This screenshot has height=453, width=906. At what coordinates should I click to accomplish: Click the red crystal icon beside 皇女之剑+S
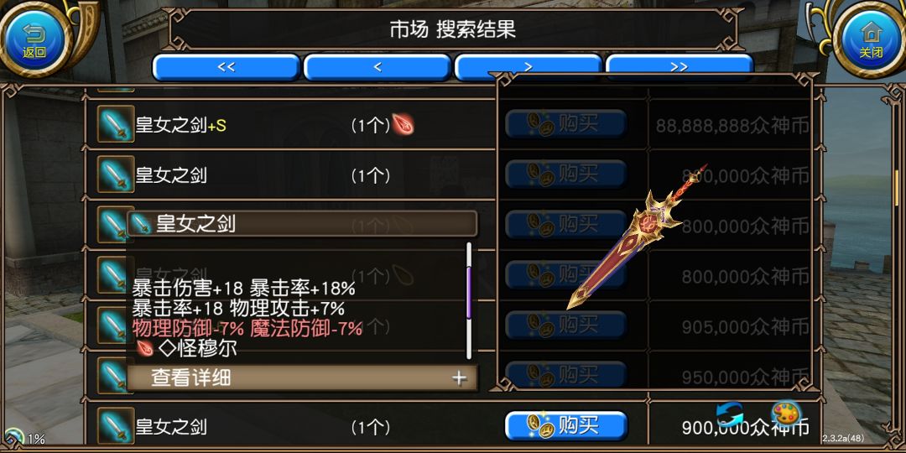pyautogui.click(x=402, y=124)
